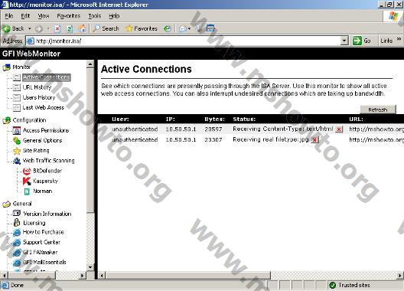This screenshot has height=291, width=404.
Task: Stop page loading with the red X icon
Action: coord(57,28)
